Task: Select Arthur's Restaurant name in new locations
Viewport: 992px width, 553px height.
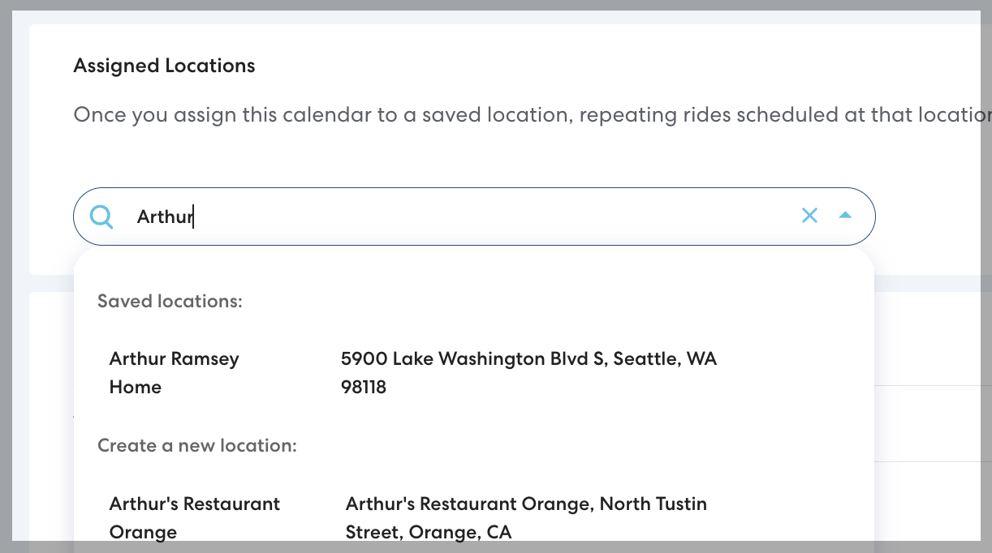Action: click(194, 504)
